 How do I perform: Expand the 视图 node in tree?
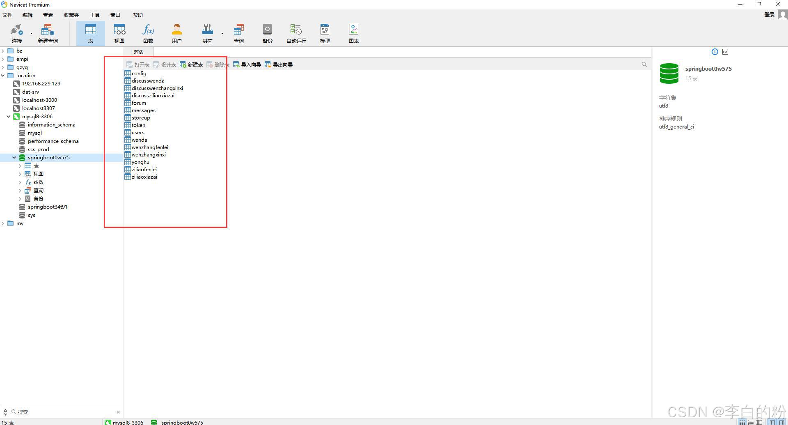point(20,174)
